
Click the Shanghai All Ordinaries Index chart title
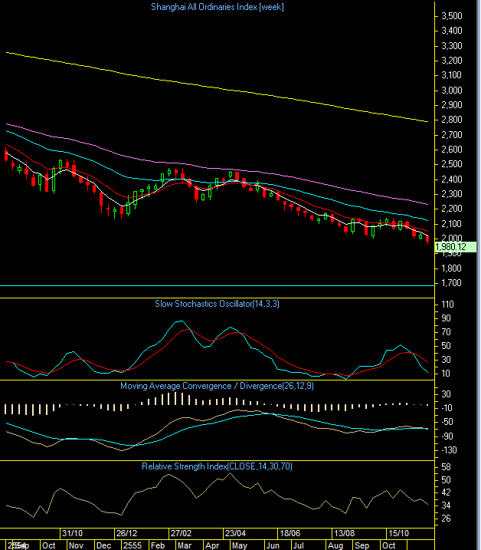tap(217, 6)
